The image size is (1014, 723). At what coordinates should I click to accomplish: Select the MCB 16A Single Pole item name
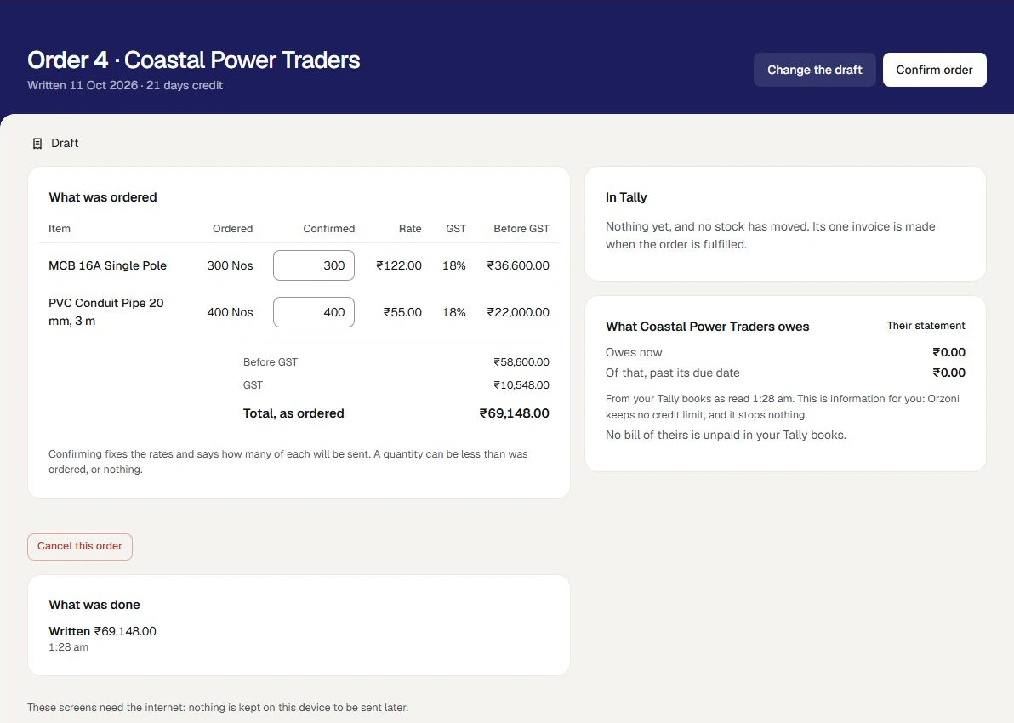pos(107,265)
